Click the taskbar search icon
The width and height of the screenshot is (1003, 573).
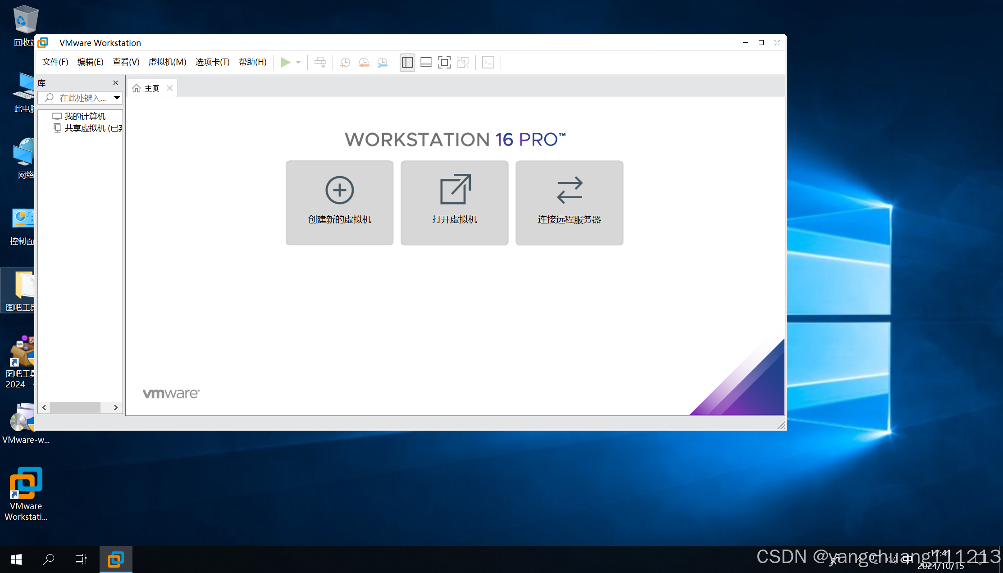click(x=49, y=559)
